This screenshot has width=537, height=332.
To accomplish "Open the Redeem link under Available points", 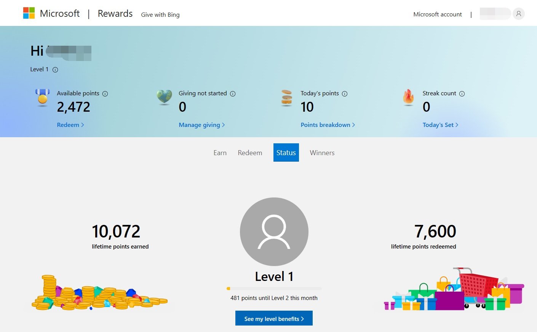I will [70, 125].
